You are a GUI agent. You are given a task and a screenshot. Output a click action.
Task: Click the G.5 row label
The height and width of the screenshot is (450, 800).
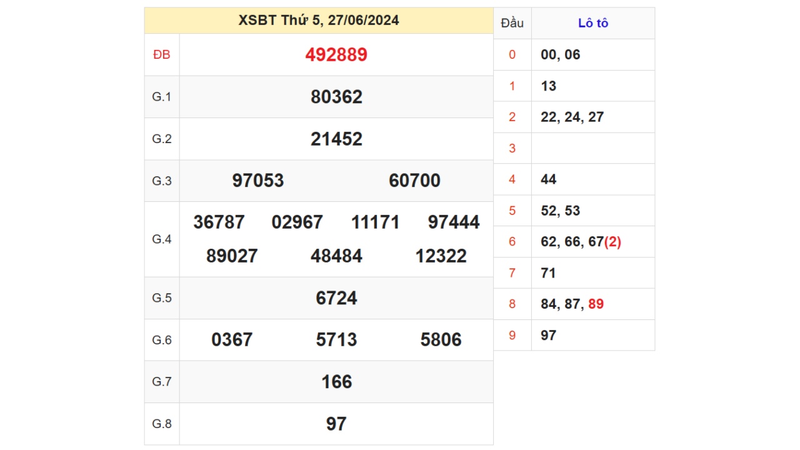[161, 298]
